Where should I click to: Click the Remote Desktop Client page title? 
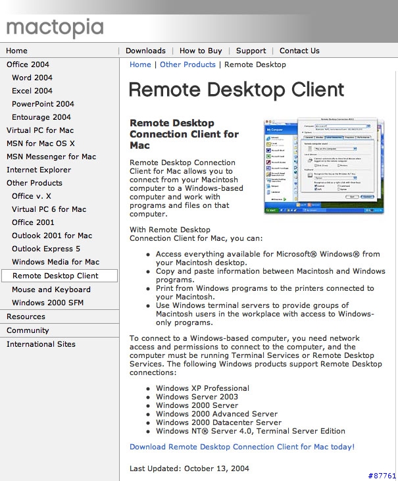click(x=236, y=89)
